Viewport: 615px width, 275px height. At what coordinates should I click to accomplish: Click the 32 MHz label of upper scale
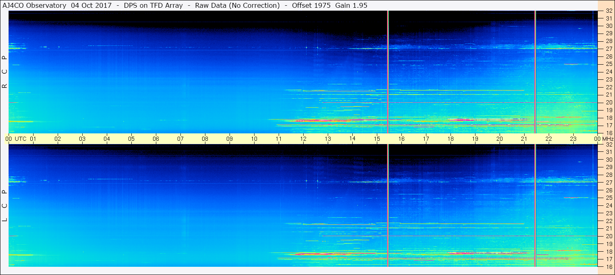[x=609, y=11]
